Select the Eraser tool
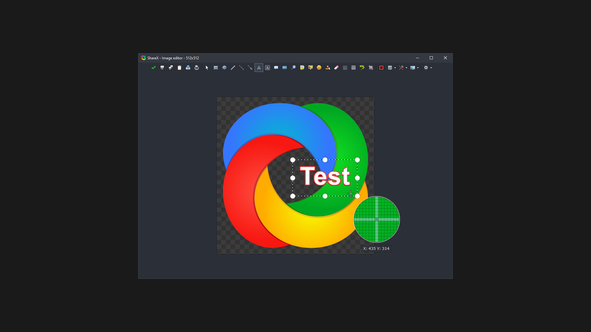Screen dimensions: 591x332 coord(336,68)
